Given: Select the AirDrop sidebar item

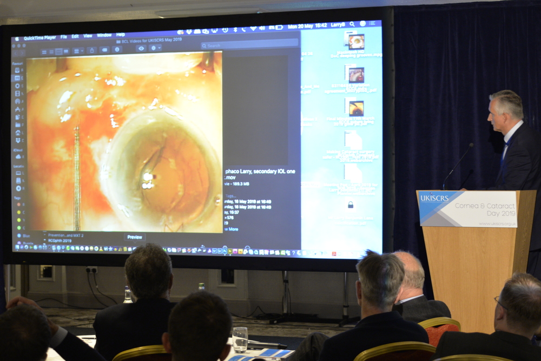Looking at the screenshot, I should point(18,101).
